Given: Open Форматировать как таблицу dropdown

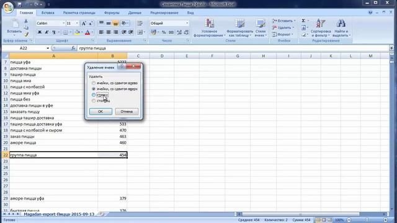Looking at the screenshot, I should (239, 28).
